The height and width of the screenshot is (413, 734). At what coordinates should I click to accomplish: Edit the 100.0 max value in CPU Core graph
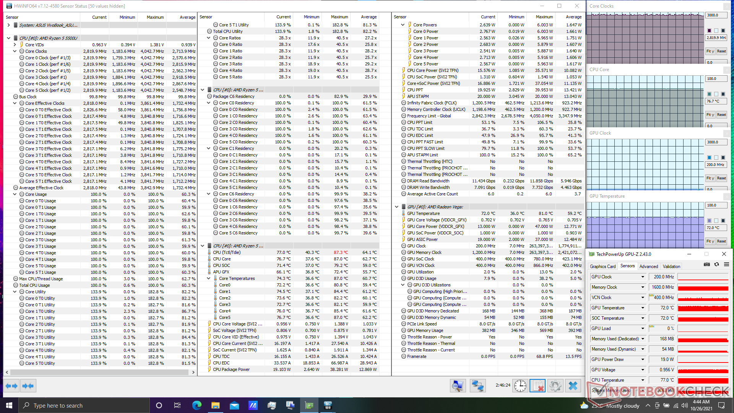point(716,79)
